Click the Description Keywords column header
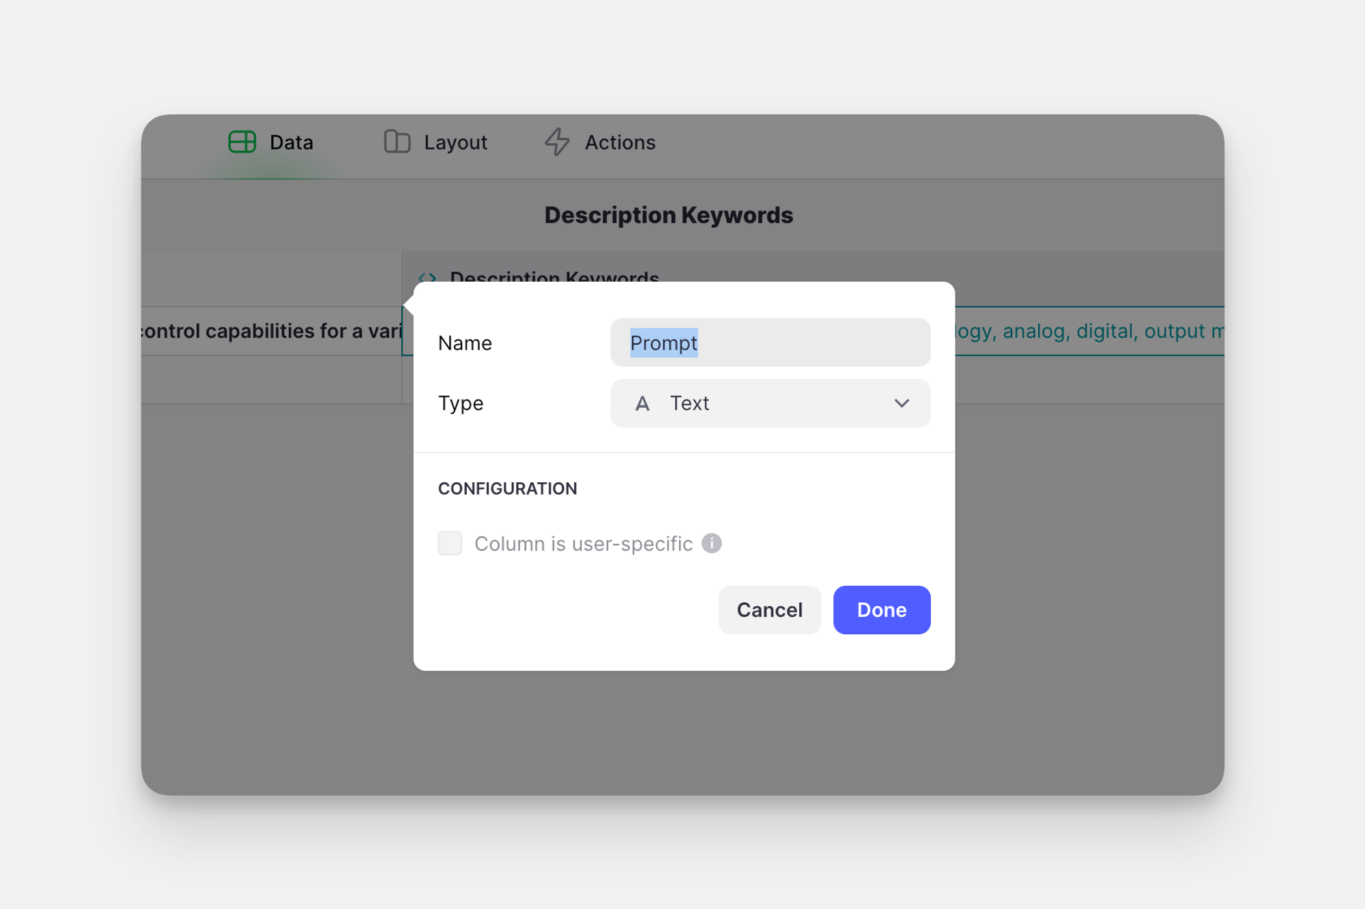 (x=554, y=274)
